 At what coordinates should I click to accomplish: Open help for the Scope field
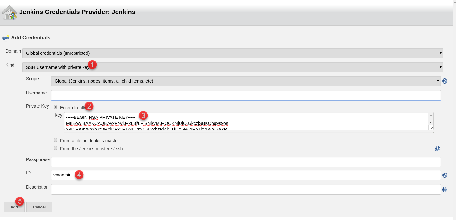coord(445,81)
